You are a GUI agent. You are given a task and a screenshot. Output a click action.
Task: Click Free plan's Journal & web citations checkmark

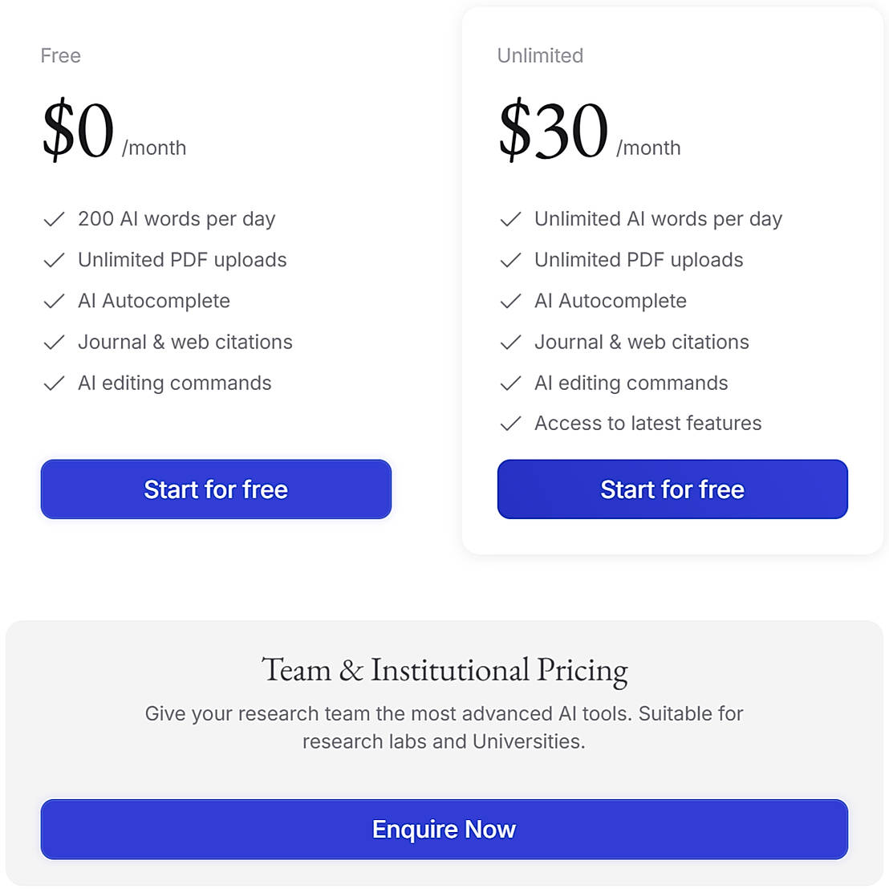[x=54, y=342]
